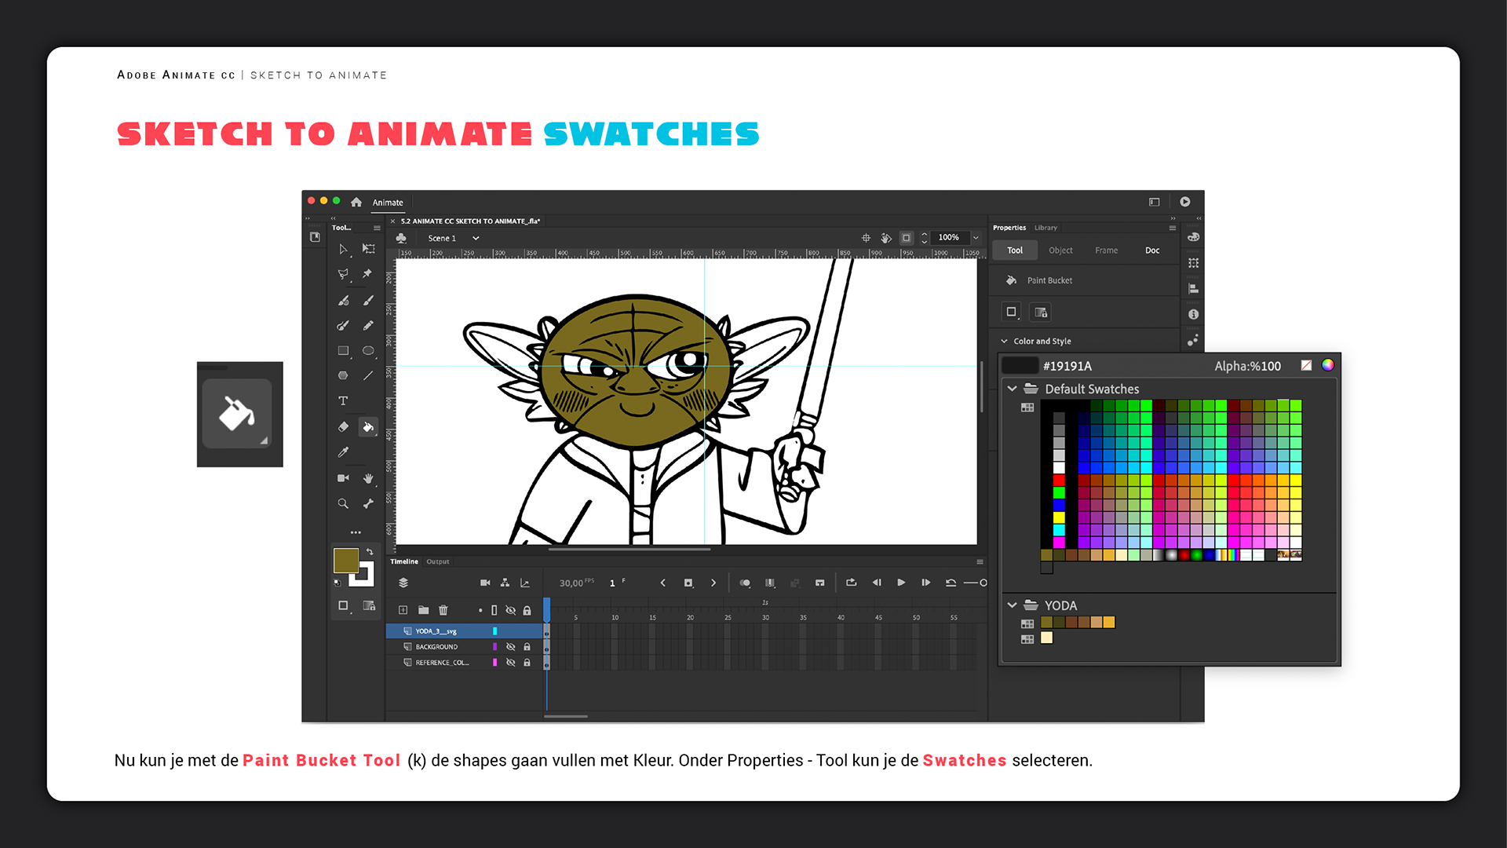
Task: Click the Home icon beside Animate
Action: 356,203
